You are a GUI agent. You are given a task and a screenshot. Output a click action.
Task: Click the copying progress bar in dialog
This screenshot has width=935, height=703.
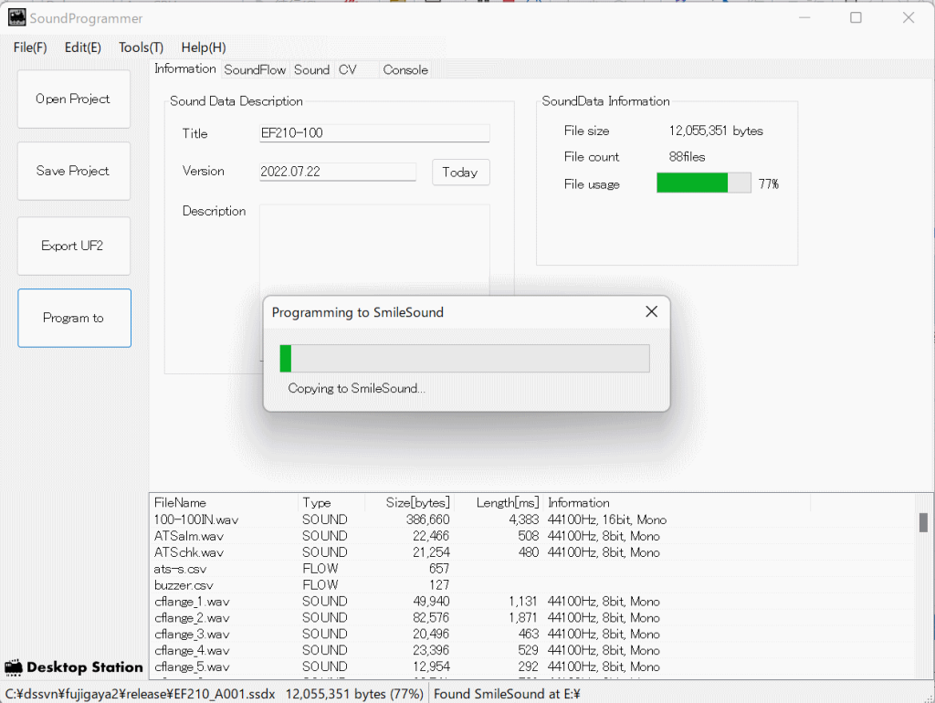(464, 359)
